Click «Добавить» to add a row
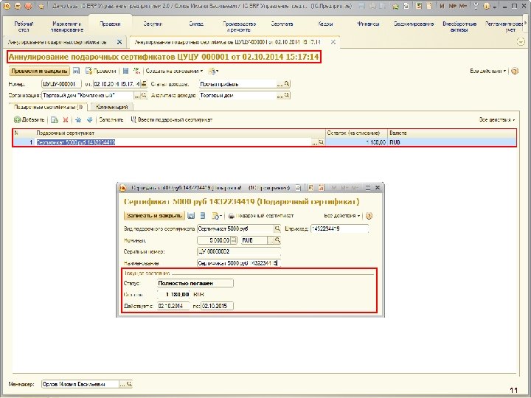The image size is (531, 398). click(x=29, y=120)
